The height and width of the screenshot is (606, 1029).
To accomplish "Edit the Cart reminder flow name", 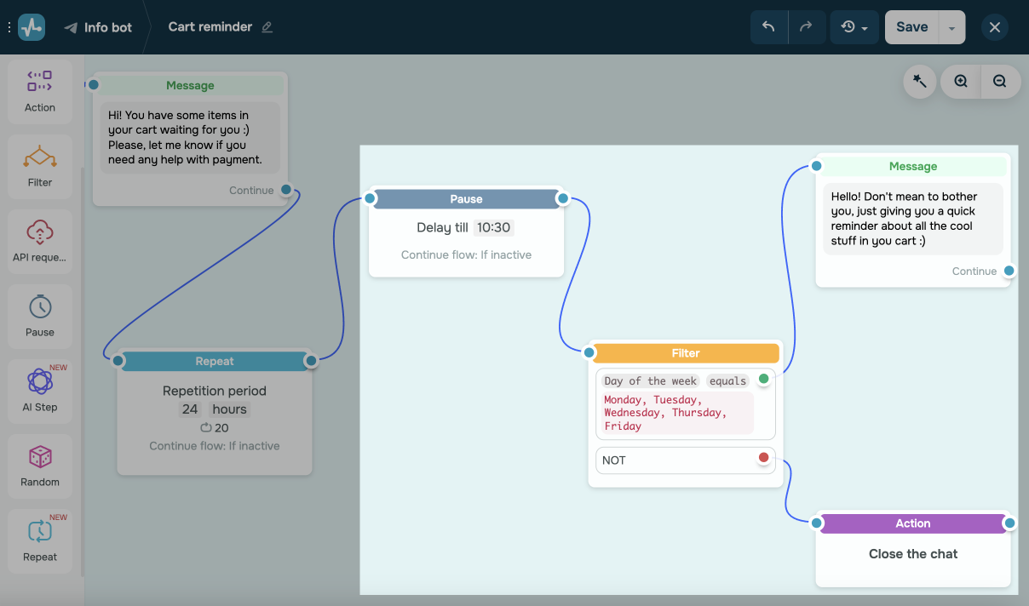I will (x=267, y=27).
